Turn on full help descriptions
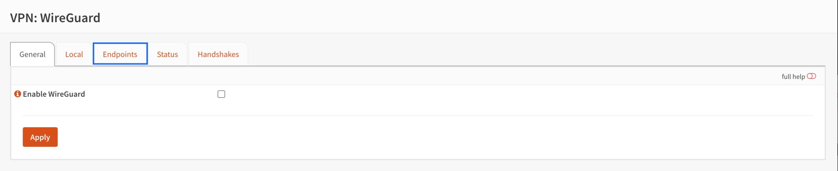838x171 pixels. click(811, 76)
